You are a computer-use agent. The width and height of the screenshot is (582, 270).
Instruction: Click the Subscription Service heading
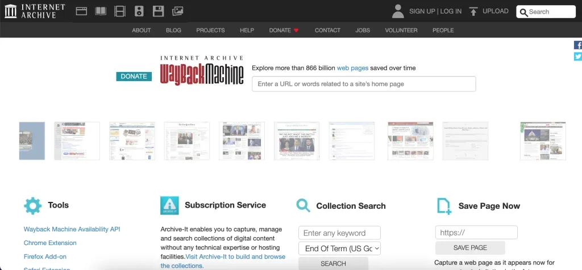pos(225,205)
